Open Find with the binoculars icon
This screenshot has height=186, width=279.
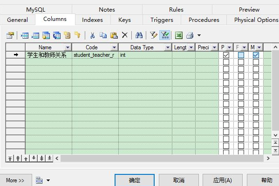[x=139, y=35]
